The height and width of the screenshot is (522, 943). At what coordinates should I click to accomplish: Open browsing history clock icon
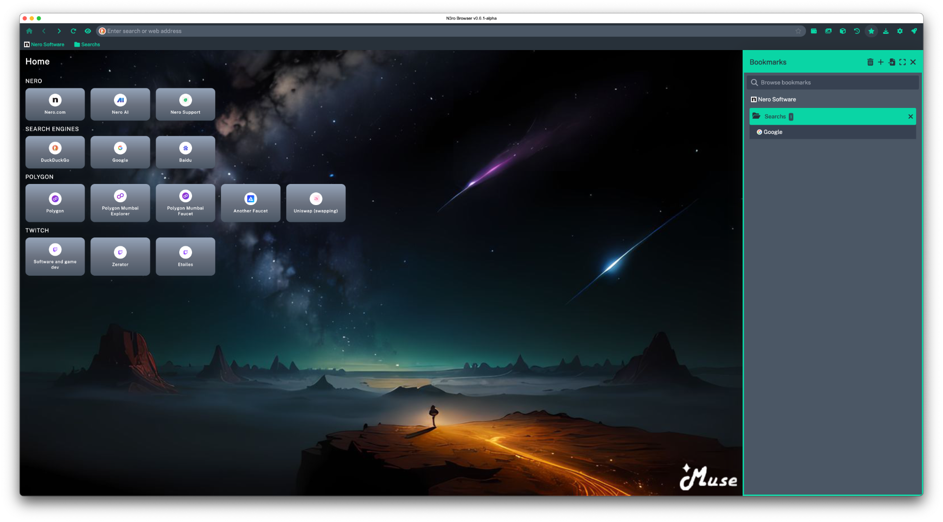point(857,31)
